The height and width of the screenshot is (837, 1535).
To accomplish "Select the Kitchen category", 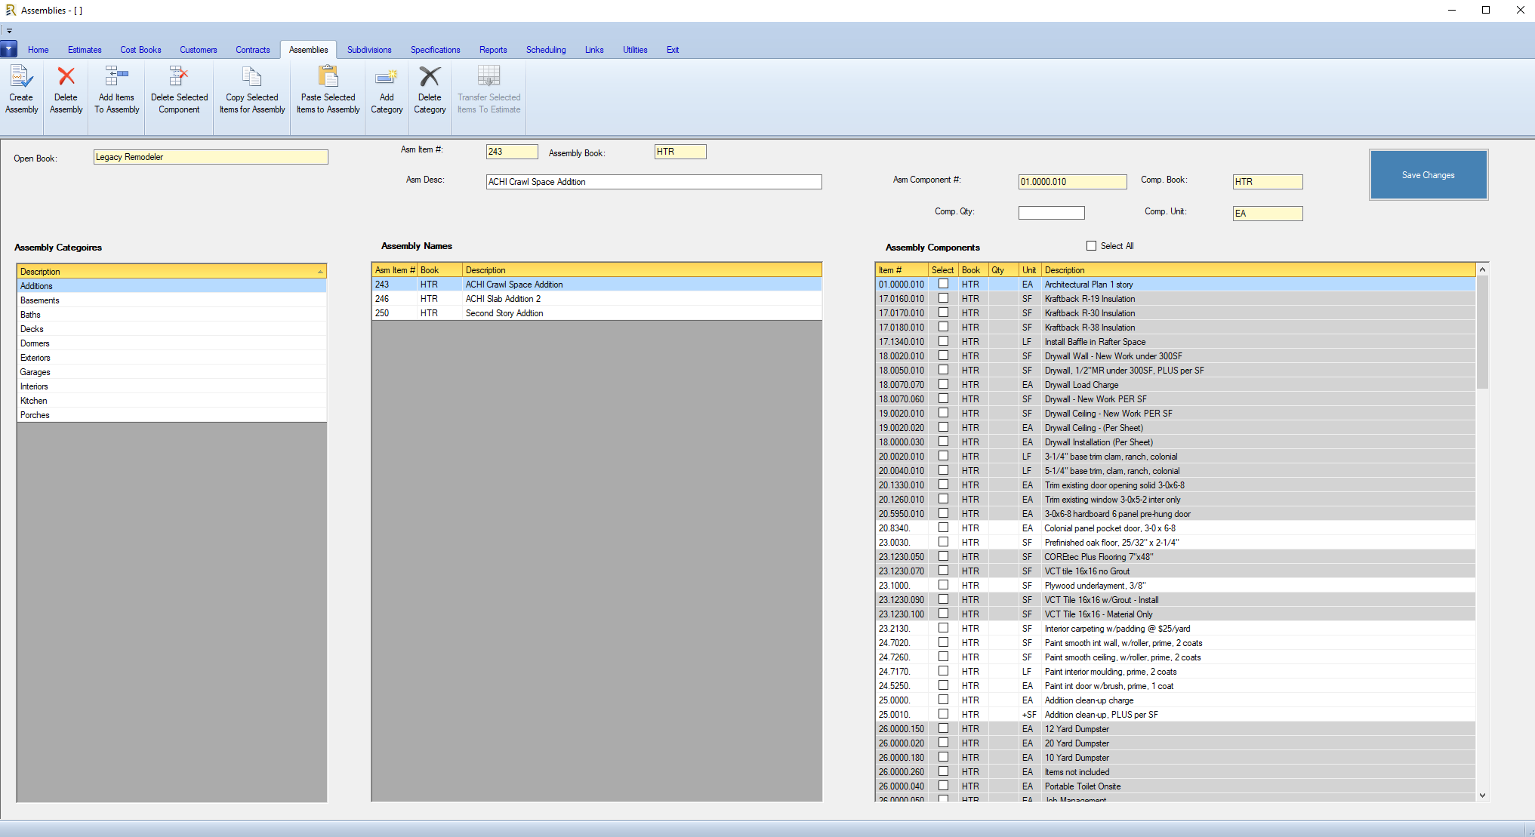I will (x=171, y=401).
